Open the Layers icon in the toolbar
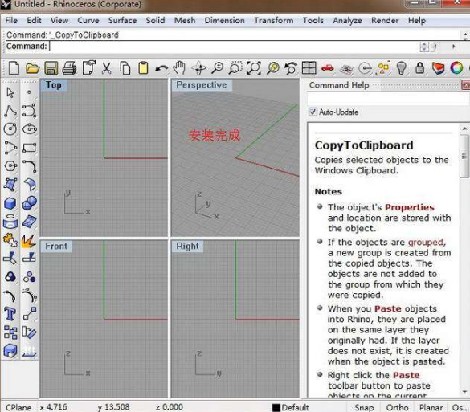Image resolution: width=470 pixels, height=412 pixels. click(438, 68)
